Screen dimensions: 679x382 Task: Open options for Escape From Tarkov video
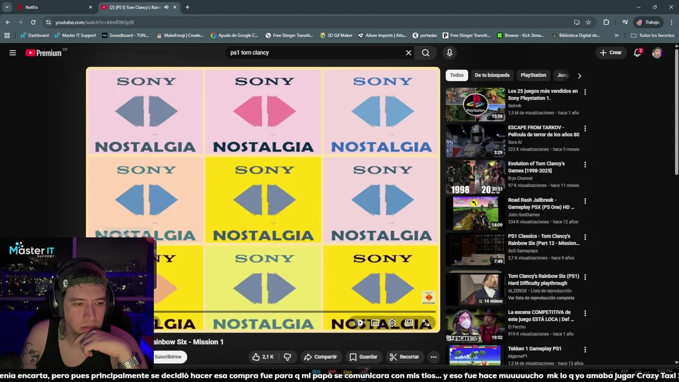tap(585, 129)
